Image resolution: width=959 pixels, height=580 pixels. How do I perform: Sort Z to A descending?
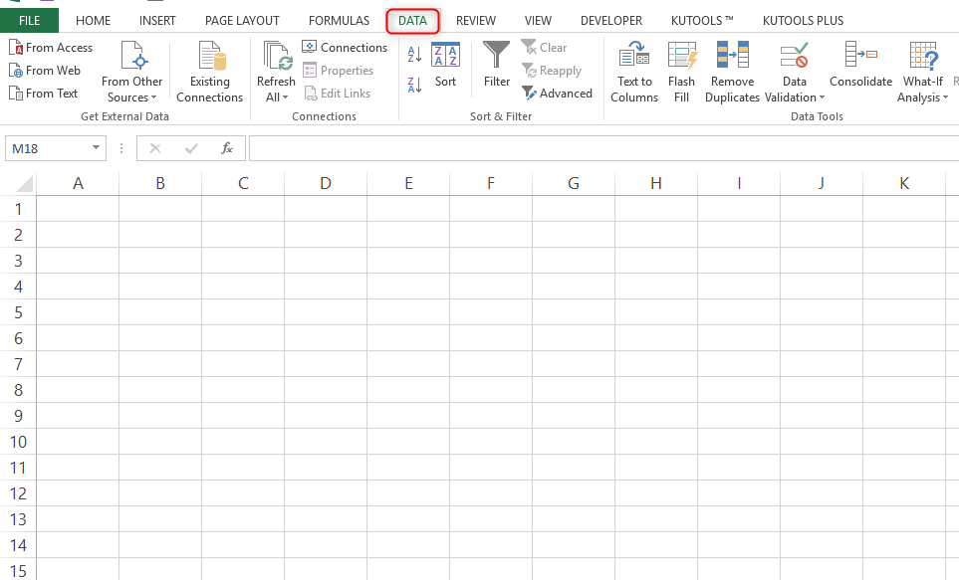414,85
